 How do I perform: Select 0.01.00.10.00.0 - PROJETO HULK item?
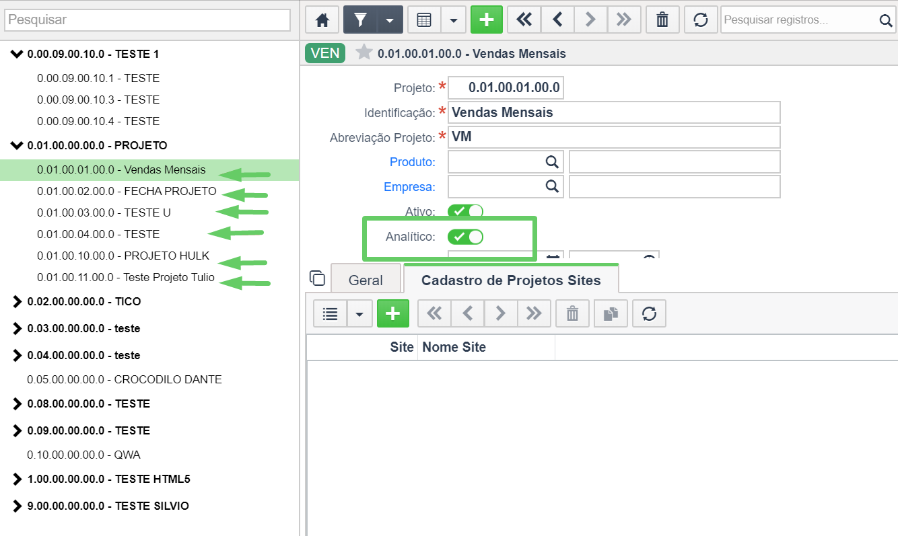pyautogui.click(x=123, y=256)
